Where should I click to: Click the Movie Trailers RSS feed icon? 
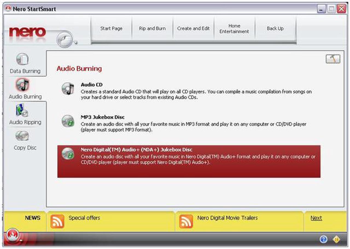(x=186, y=221)
